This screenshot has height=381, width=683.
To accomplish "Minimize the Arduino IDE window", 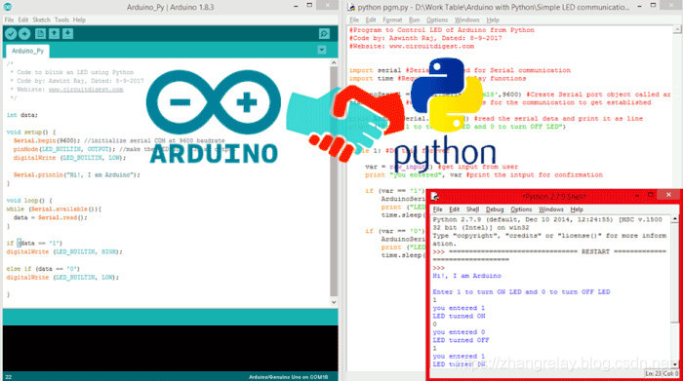I will [296, 6].
